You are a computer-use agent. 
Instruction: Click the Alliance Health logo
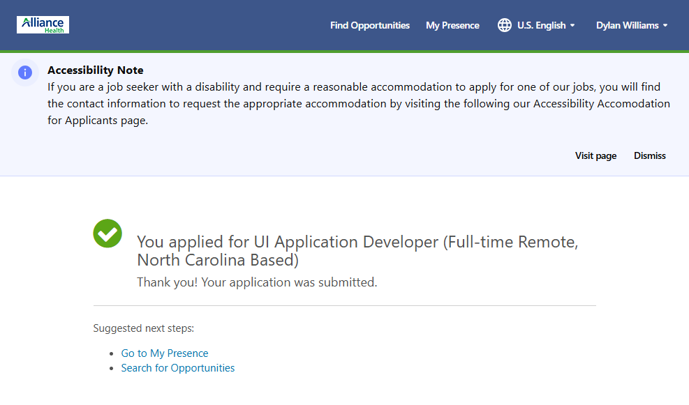43,25
